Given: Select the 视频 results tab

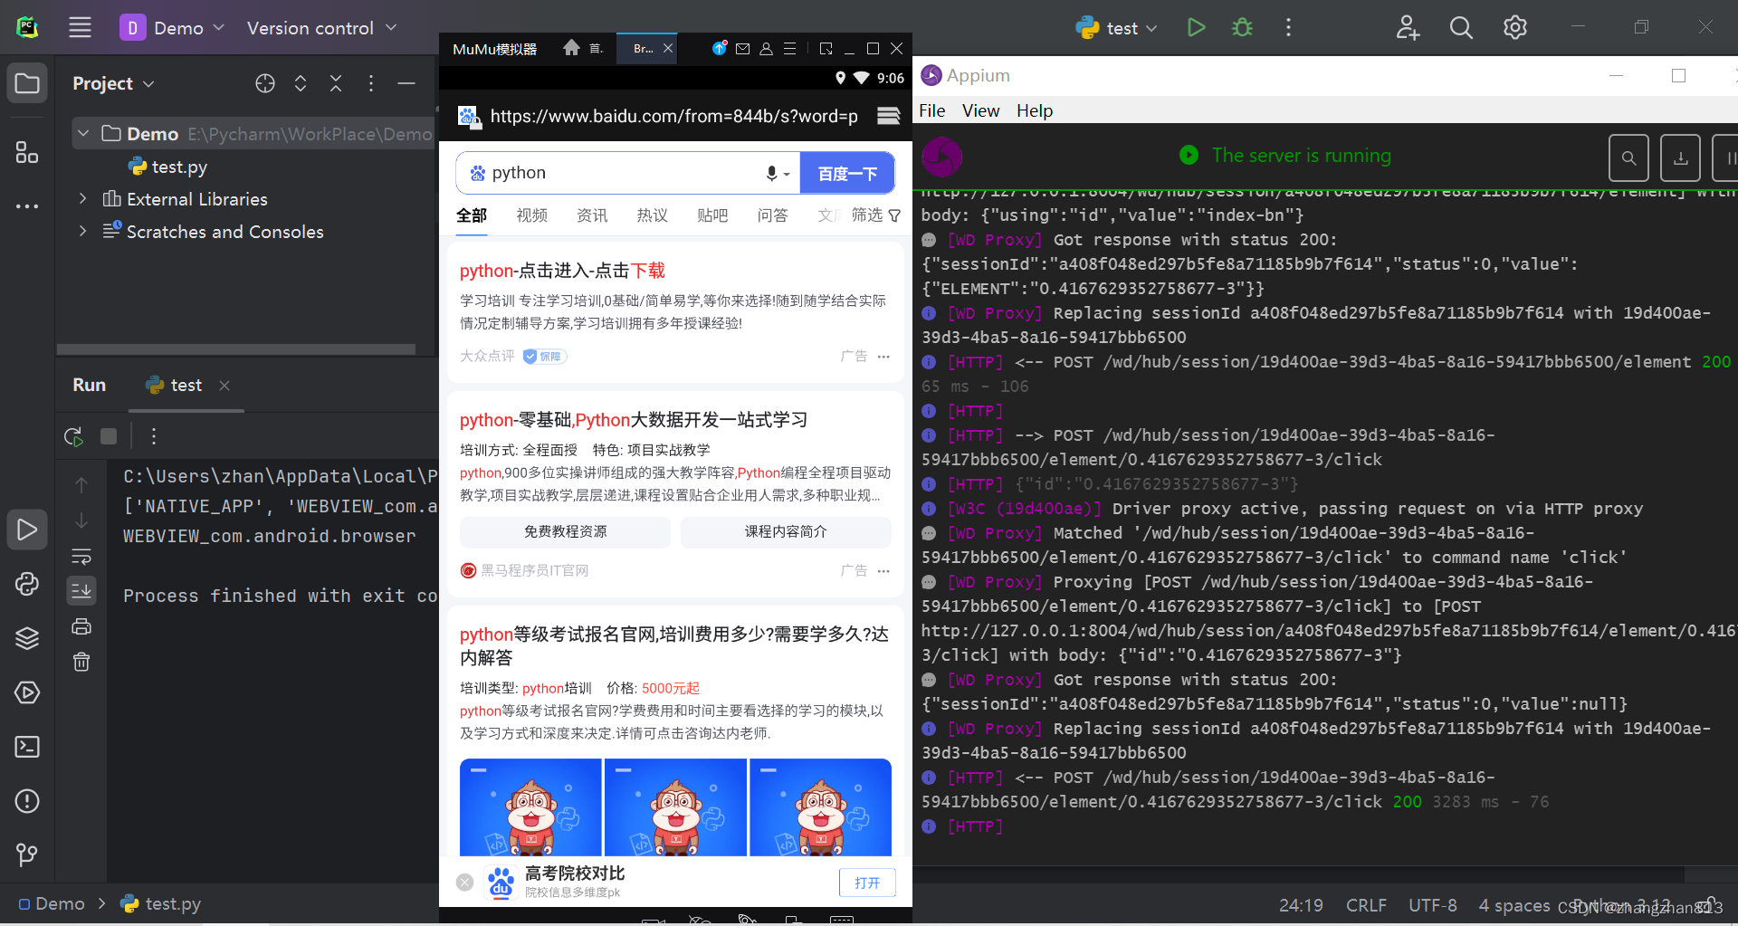Looking at the screenshot, I should coord(532,215).
